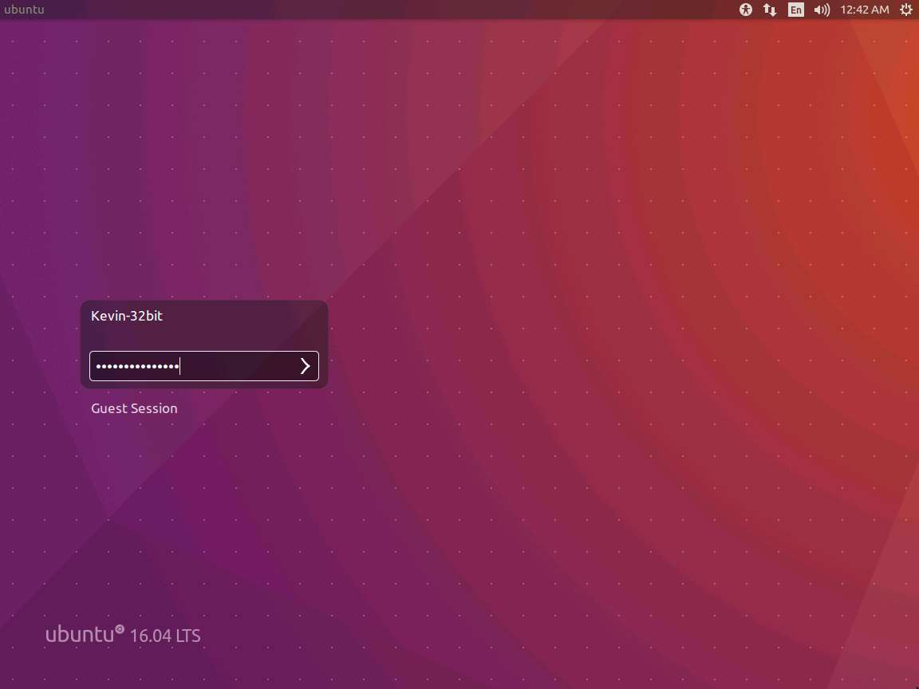Select the Kevin-32bit user name

(x=127, y=316)
